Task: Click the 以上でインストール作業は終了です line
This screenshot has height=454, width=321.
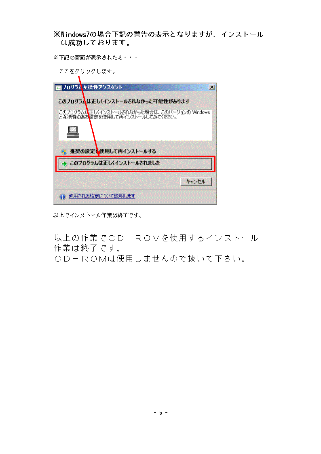Action: point(98,215)
